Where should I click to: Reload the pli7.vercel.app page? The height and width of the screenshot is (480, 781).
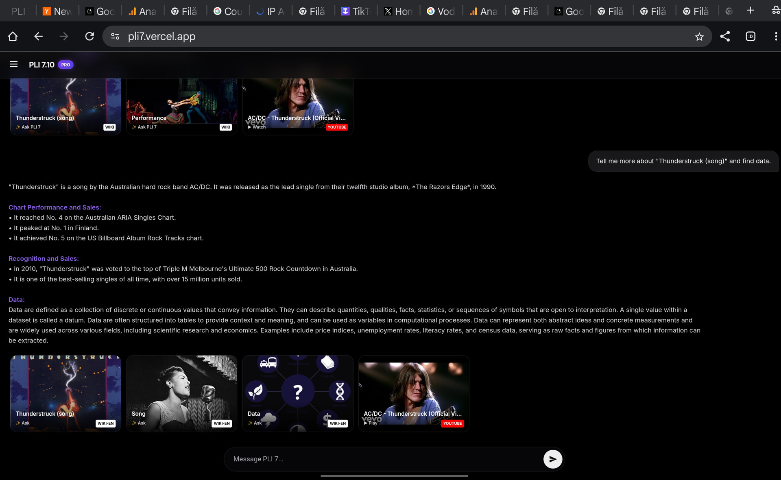(89, 37)
